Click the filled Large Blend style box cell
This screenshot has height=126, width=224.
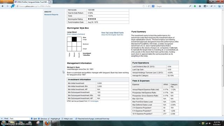point(74,39)
